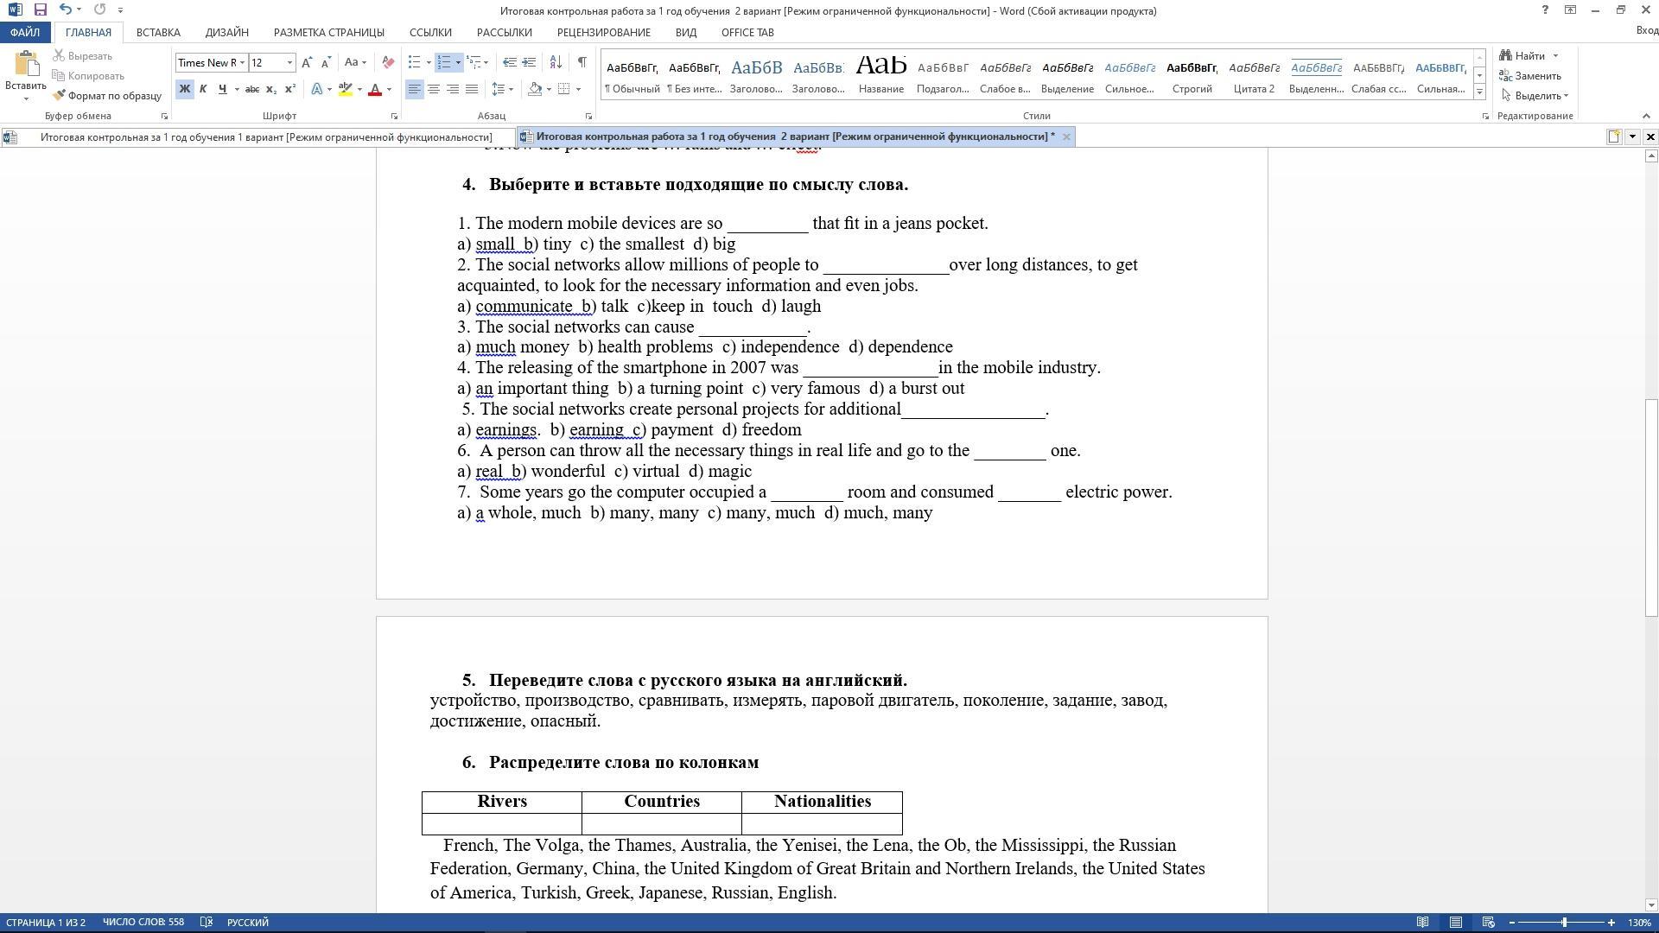Click the Найти button
Screen dimensions: 1659x933
(1529, 56)
